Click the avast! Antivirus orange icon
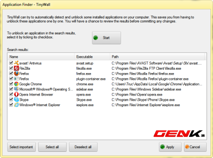The width and height of the screenshot is (213, 158). (16, 63)
